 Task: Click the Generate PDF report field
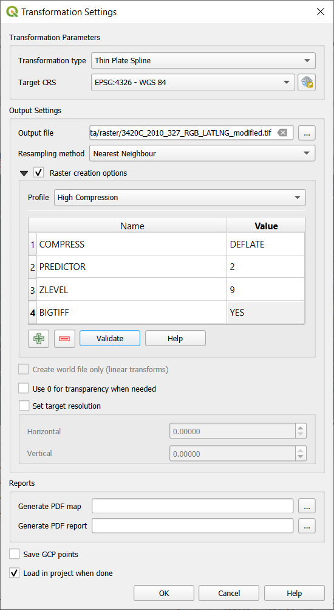[193, 525]
